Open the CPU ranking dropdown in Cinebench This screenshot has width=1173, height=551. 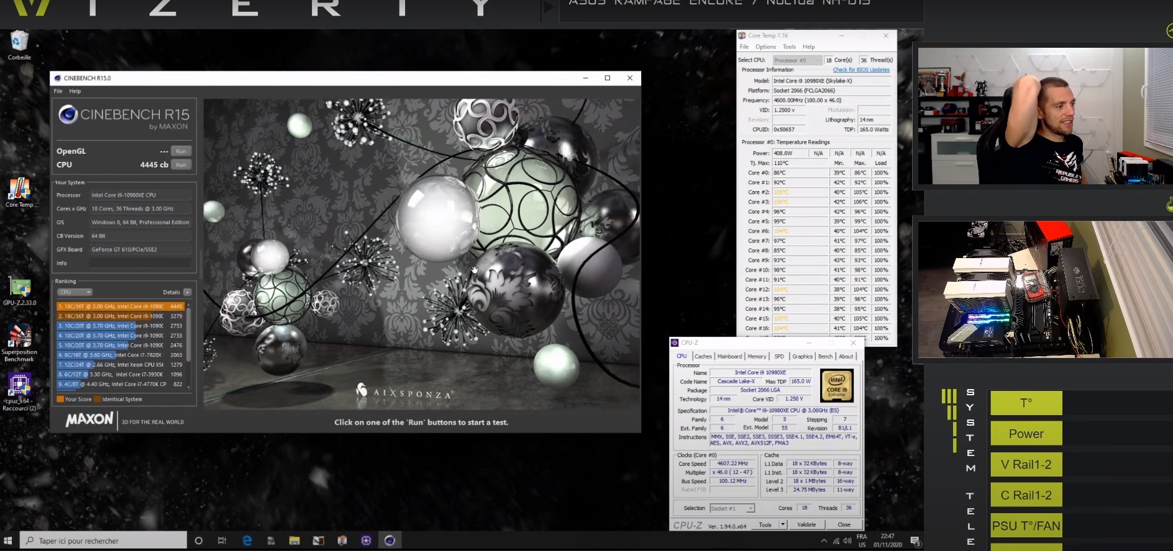coord(75,292)
